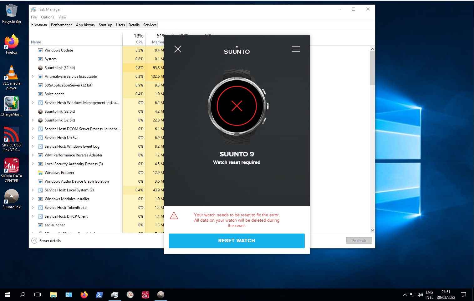Switch to Task Manager taskbar icon

tap(115, 295)
